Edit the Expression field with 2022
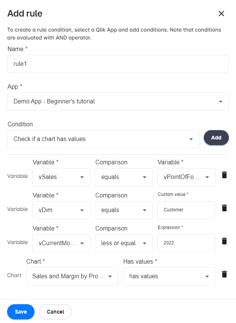The width and height of the screenshot is (236, 323). tap(186, 243)
